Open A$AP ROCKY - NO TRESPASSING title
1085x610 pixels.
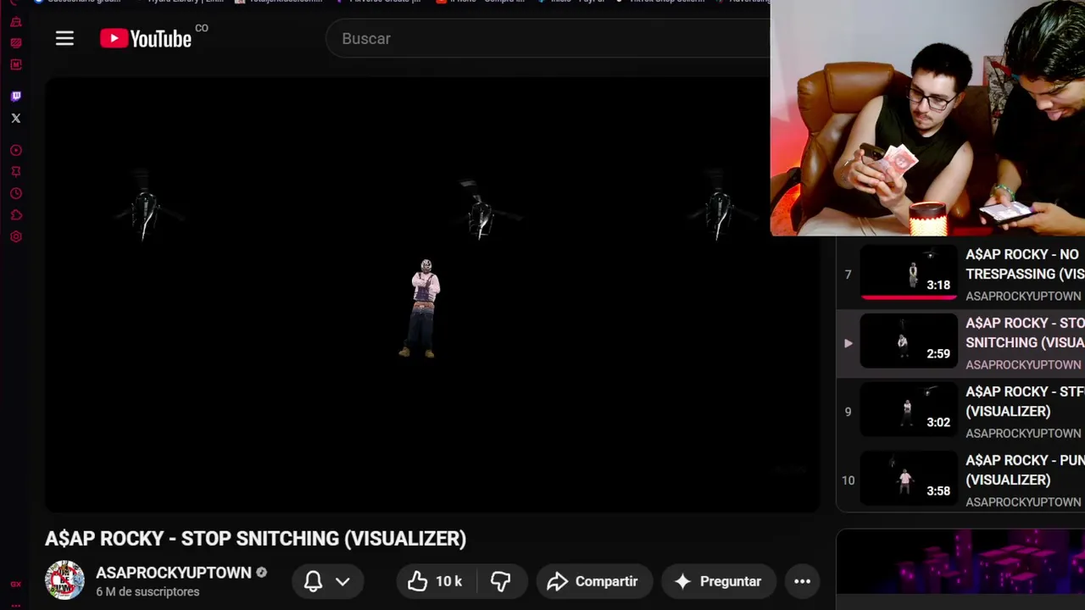click(1025, 263)
